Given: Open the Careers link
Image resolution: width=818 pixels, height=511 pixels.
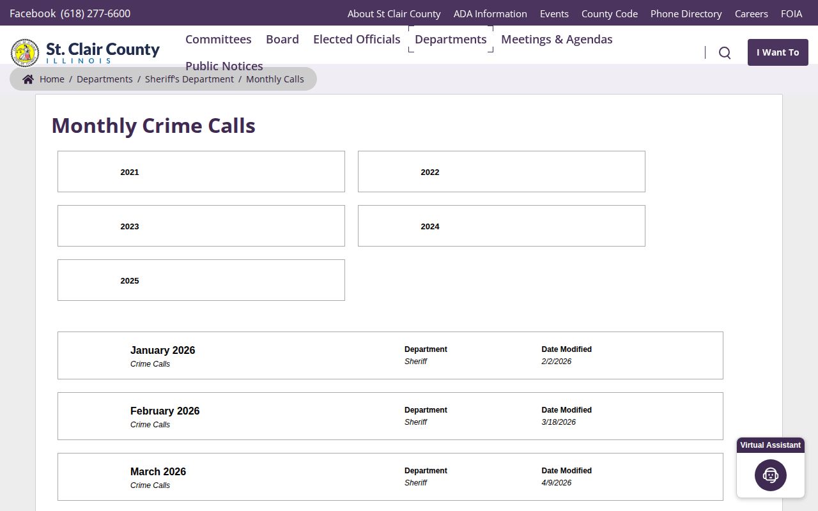Looking at the screenshot, I should [752, 13].
